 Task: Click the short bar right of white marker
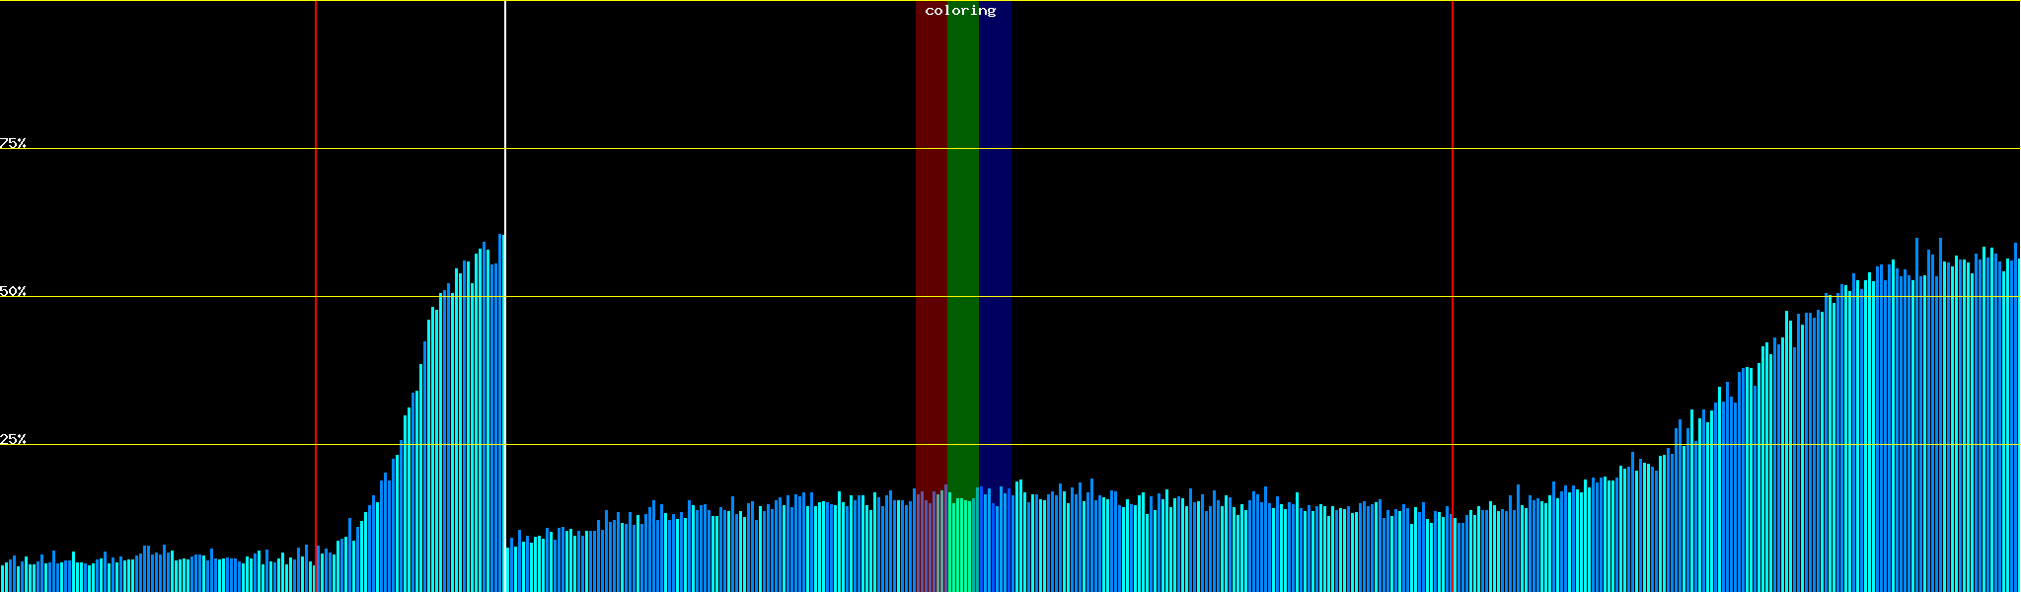(x=508, y=570)
